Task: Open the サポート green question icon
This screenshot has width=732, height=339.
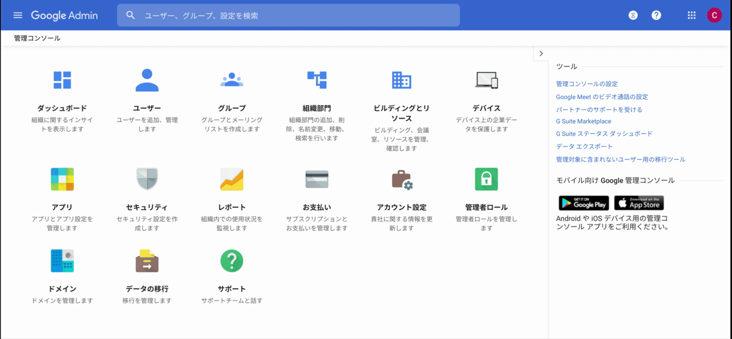Action: pos(231,261)
